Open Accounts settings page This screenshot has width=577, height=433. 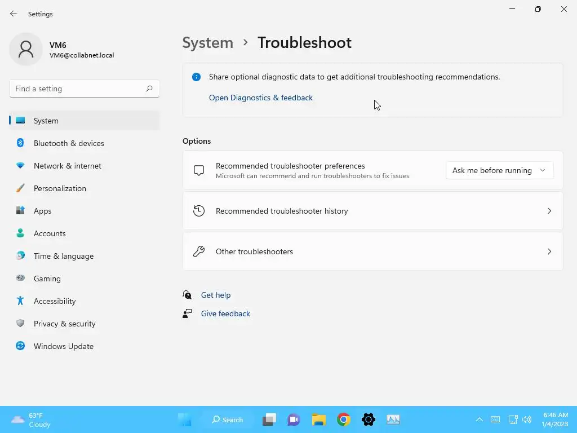point(85,233)
